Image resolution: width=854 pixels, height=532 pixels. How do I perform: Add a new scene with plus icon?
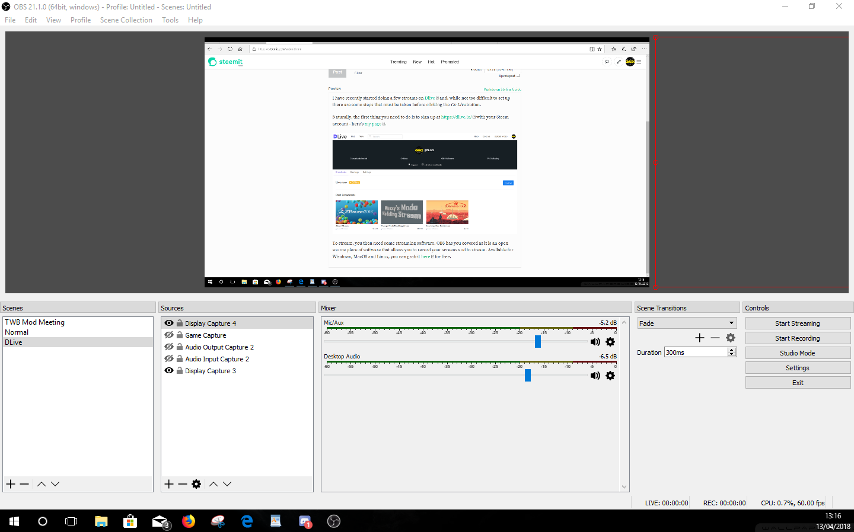pyautogui.click(x=11, y=484)
